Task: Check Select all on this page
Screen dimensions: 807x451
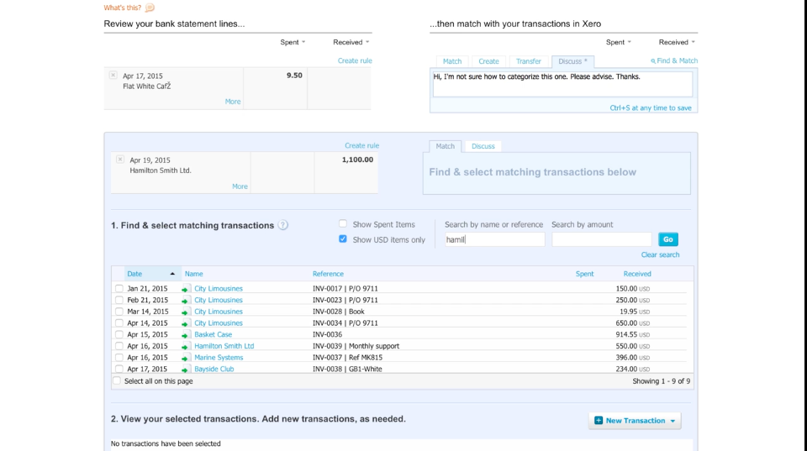Action: [x=117, y=381]
